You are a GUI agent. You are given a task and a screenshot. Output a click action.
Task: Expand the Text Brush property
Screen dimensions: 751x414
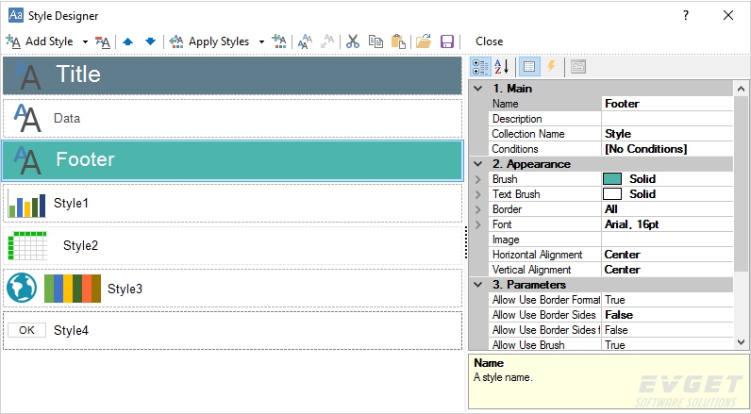(x=478, y=194)
